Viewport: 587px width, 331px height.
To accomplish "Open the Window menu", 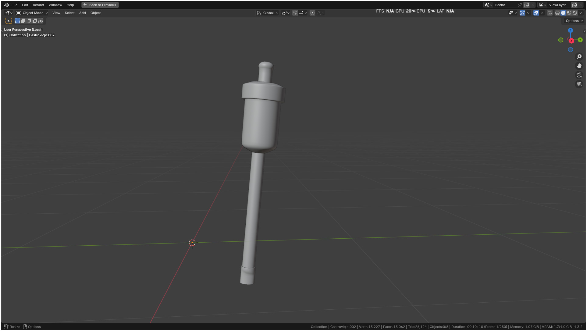I will point(55,5).
